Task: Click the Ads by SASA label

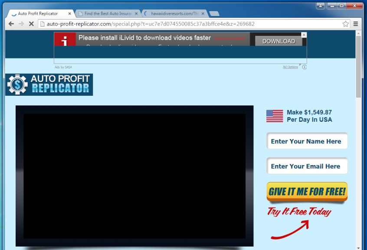Action: pyautogui.click(x=63, y=67)
